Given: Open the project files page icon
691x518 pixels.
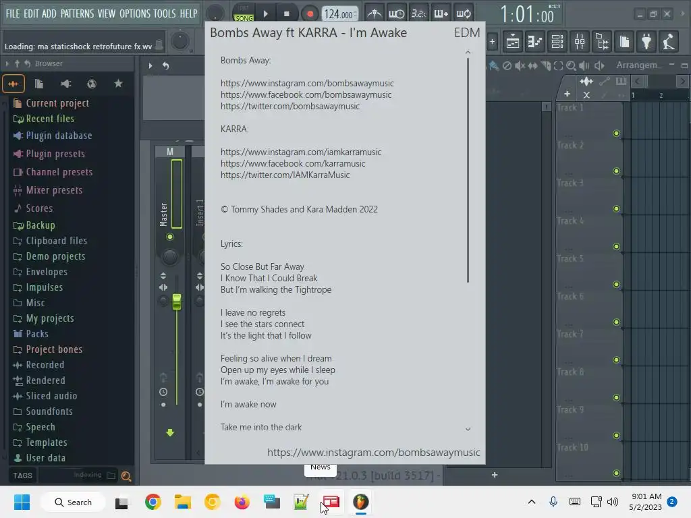Looking at the screenshot, I should tap(624, 42).
